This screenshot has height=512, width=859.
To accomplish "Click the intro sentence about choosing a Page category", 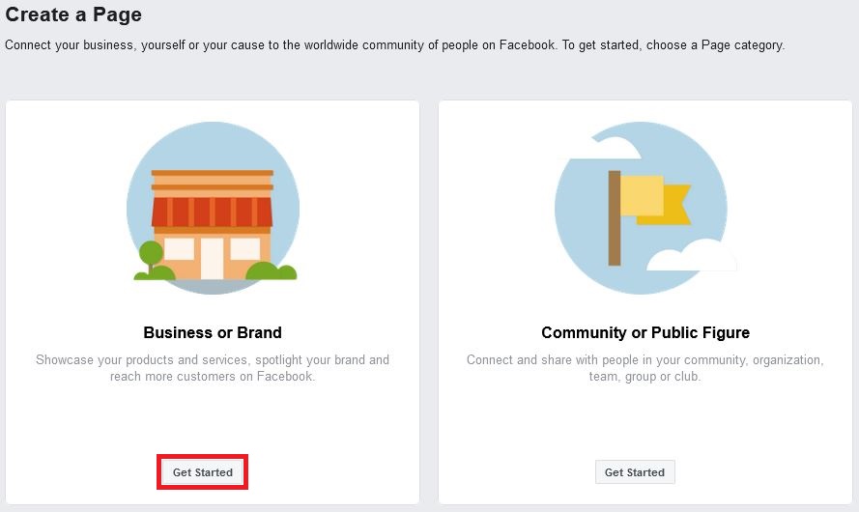I will [x=394, y=44].
